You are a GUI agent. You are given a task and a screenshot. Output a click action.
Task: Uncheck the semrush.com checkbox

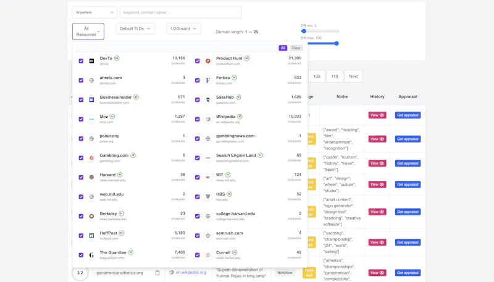(197, 236)
